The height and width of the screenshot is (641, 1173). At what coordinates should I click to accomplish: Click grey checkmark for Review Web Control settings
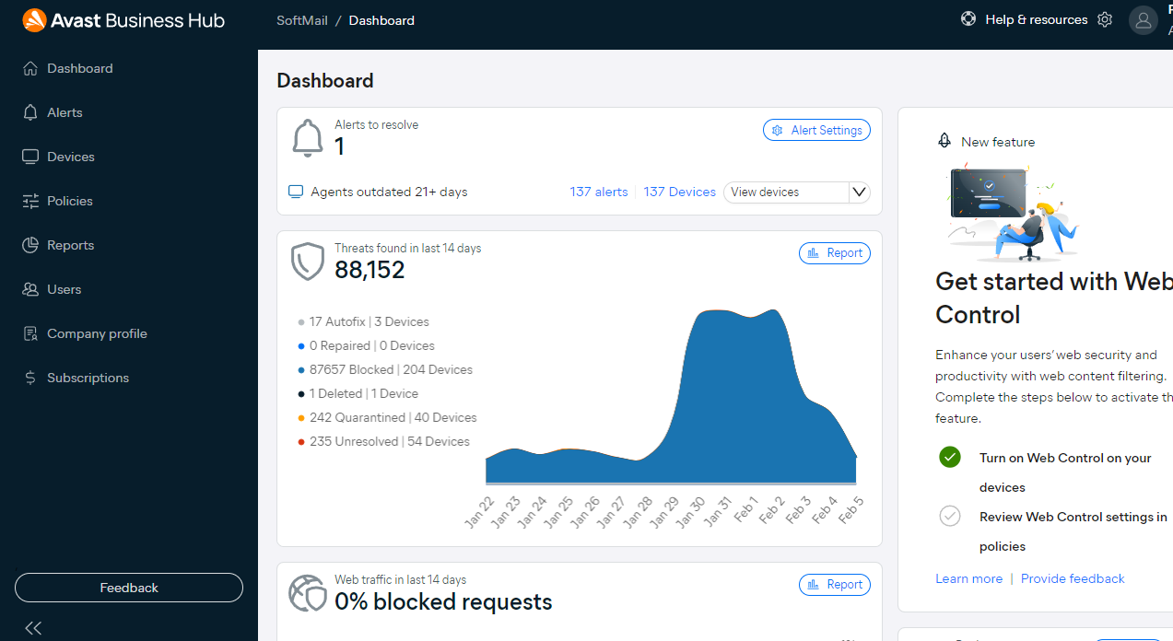[x=950, y=516]
